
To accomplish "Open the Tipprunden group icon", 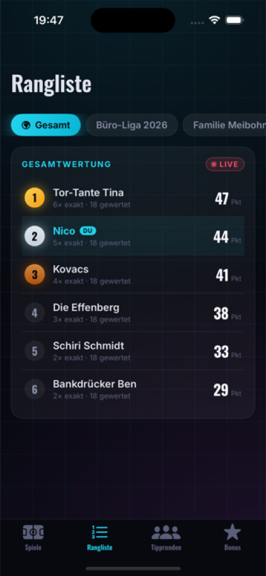I will (x=166, y=532).
